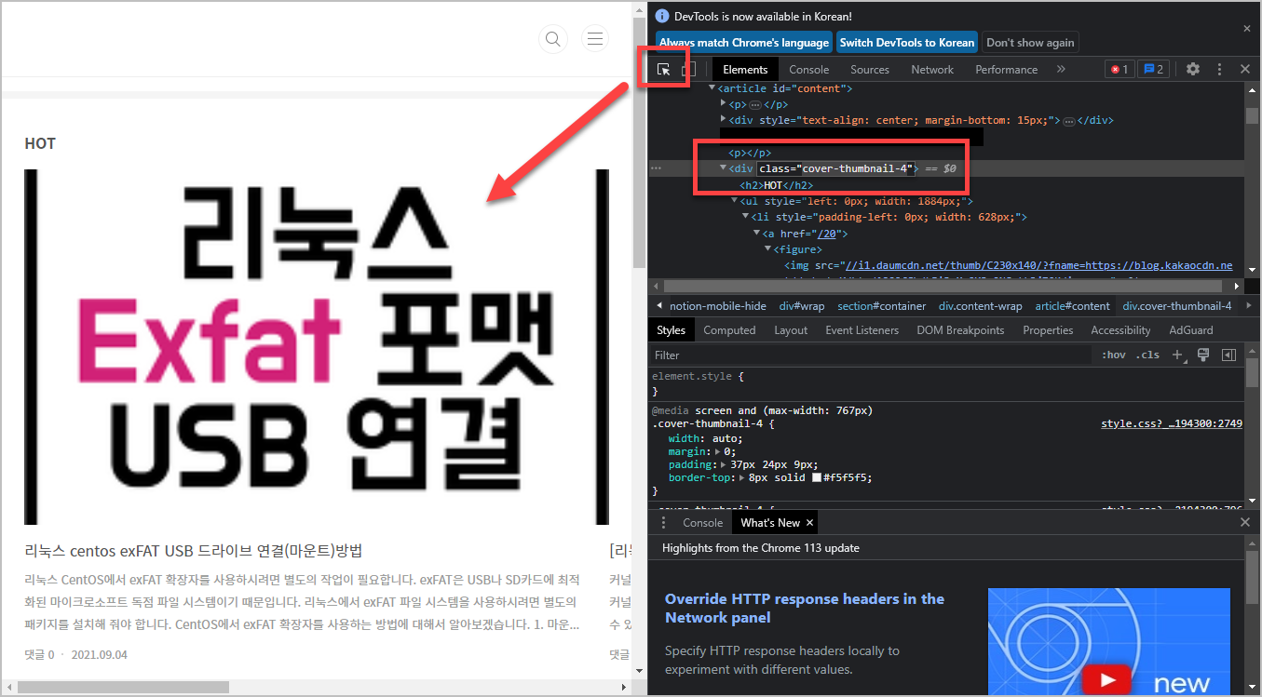Open the Network tab
The height and width of the screenshot is (697, 1262).
932,69
